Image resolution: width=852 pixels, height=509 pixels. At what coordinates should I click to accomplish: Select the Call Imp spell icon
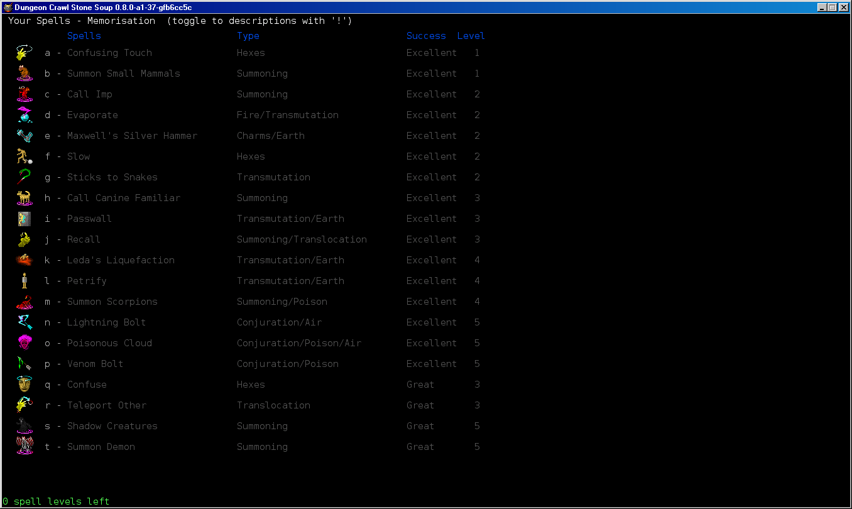(25, 94)
